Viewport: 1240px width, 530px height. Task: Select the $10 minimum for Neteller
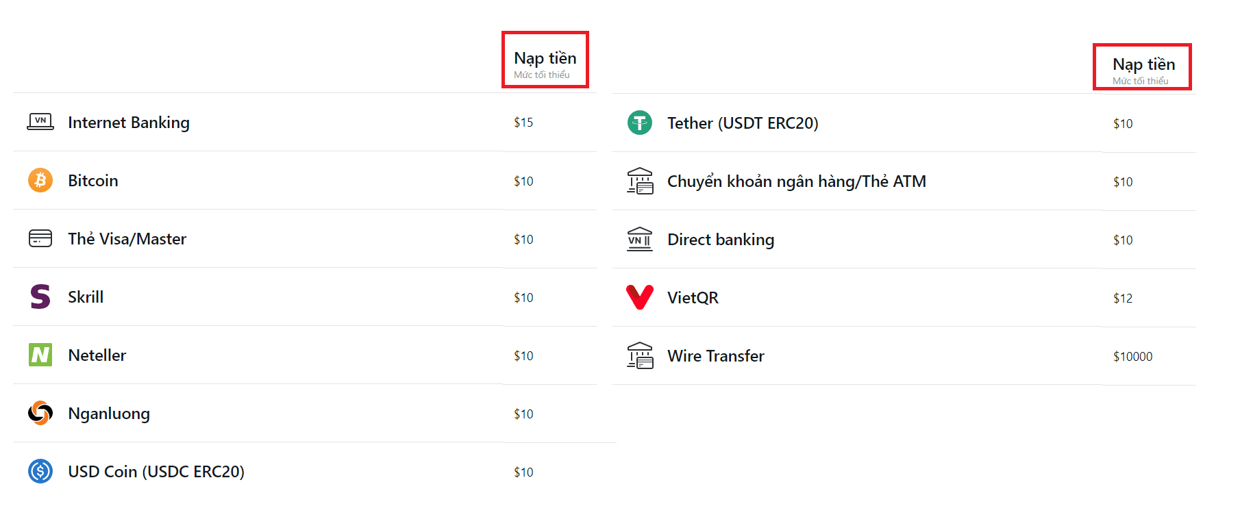(x=523, y=355)
